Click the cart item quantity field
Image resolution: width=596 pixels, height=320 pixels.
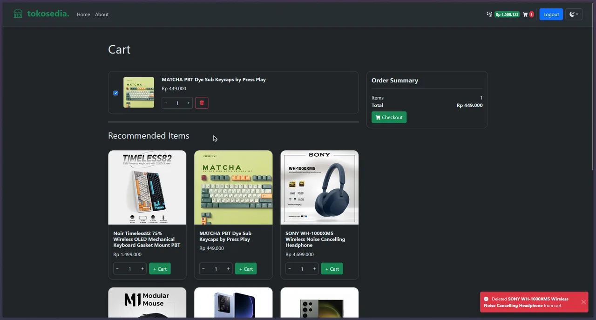pyautogui.click(x=177, y=103)
